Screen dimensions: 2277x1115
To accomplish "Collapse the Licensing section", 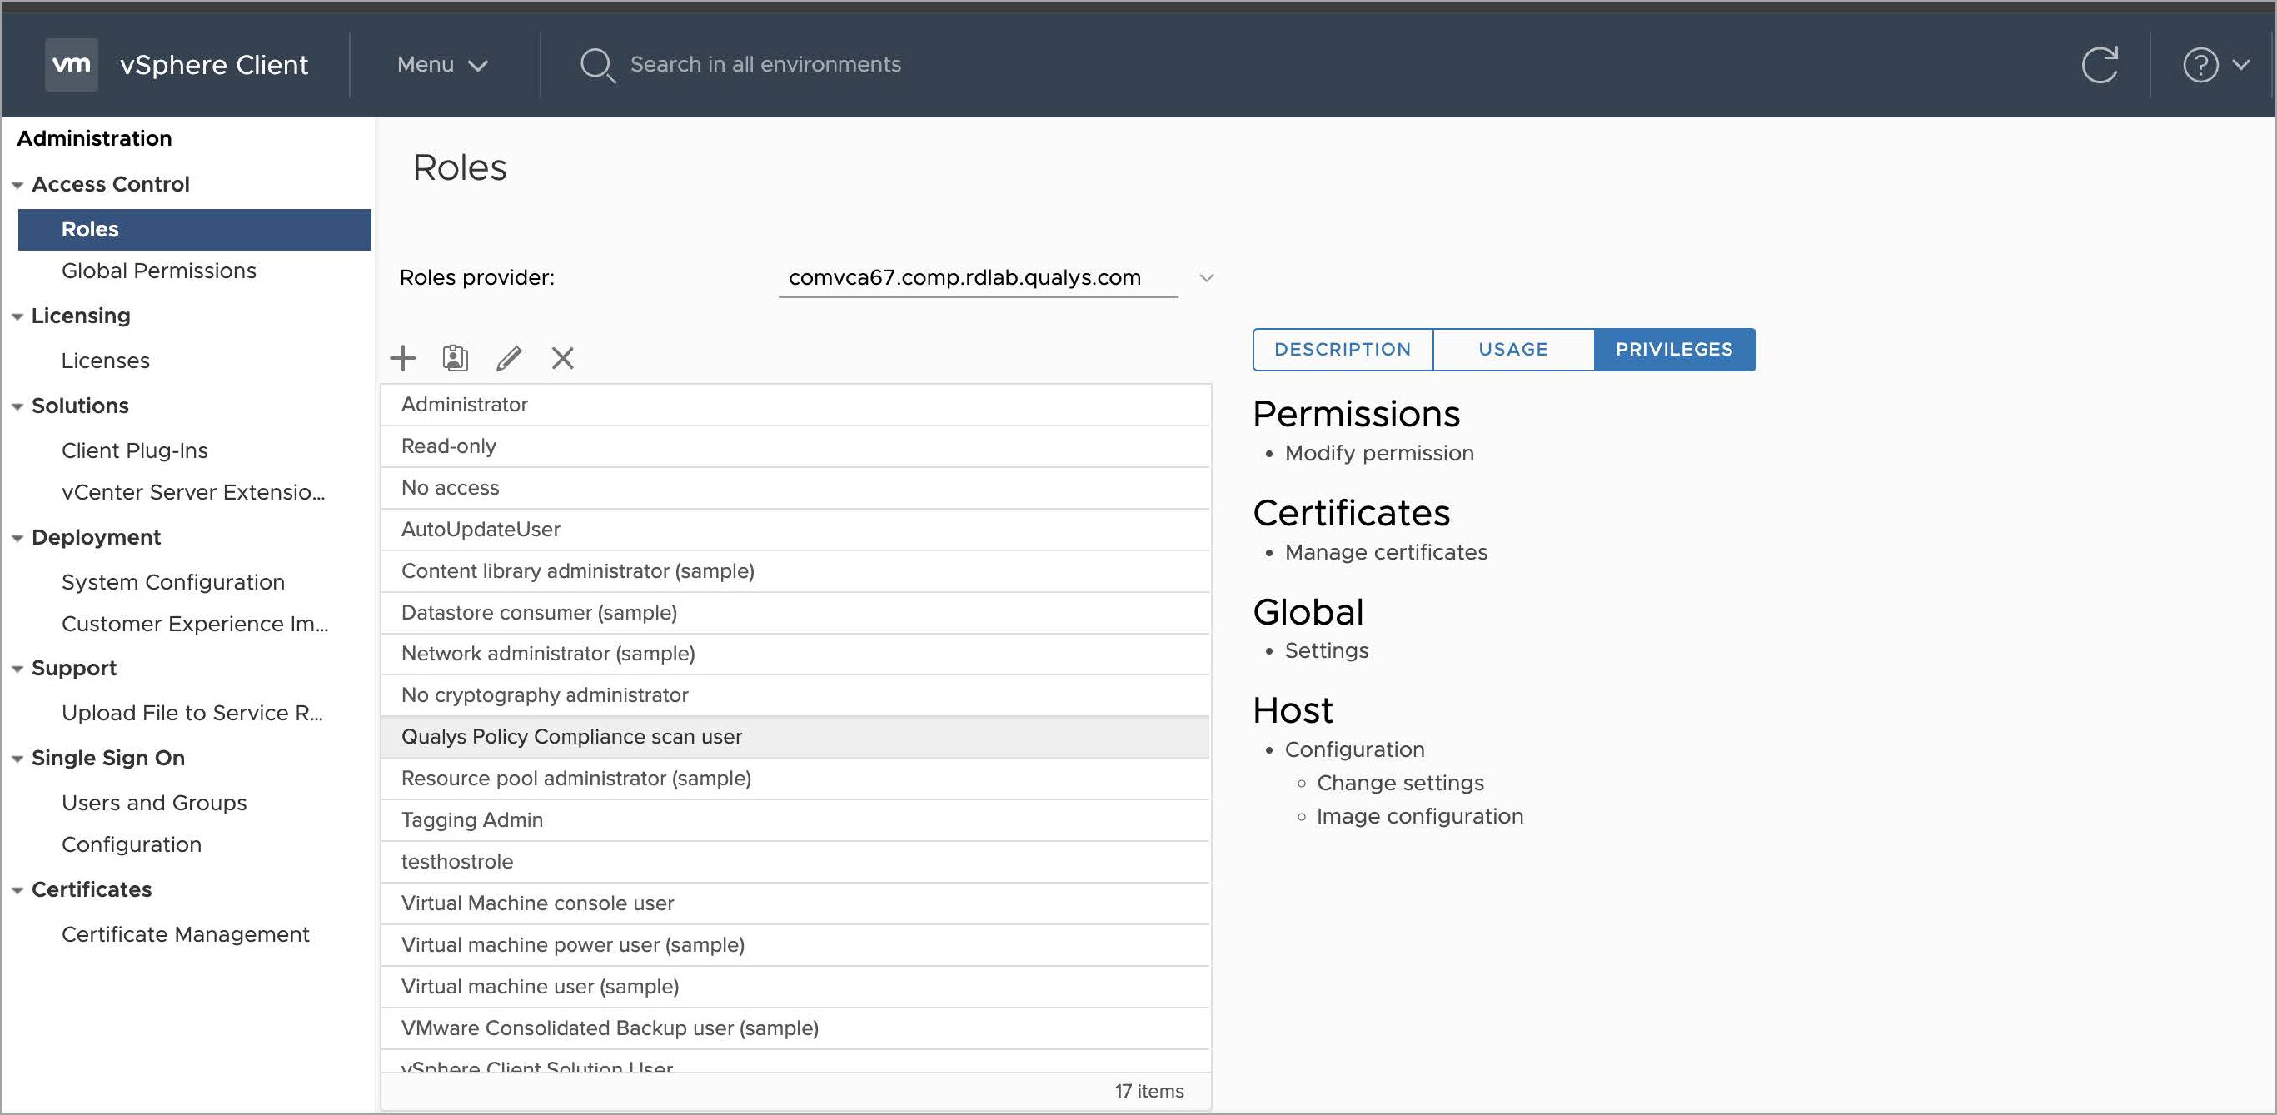I will (x=17, y=316).
